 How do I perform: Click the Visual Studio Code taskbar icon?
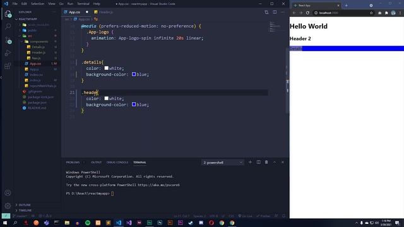[x=119, y=223]
